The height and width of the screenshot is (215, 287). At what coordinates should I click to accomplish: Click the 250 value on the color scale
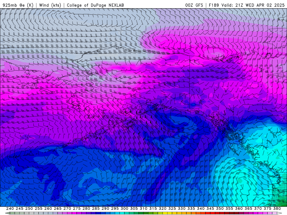(x=29, y=209)
